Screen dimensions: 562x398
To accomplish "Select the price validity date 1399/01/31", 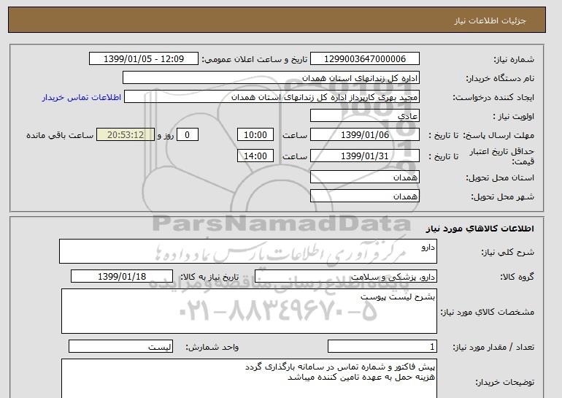I will pos(364,156).
